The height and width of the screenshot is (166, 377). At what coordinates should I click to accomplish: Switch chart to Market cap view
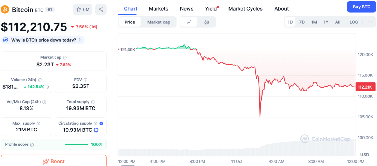pos(159,22)
